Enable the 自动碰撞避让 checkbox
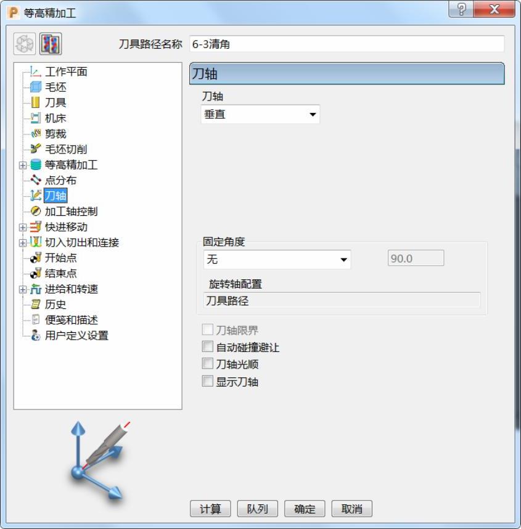The height and width of the screenshot is (529, 521). (x=208, y=347)
